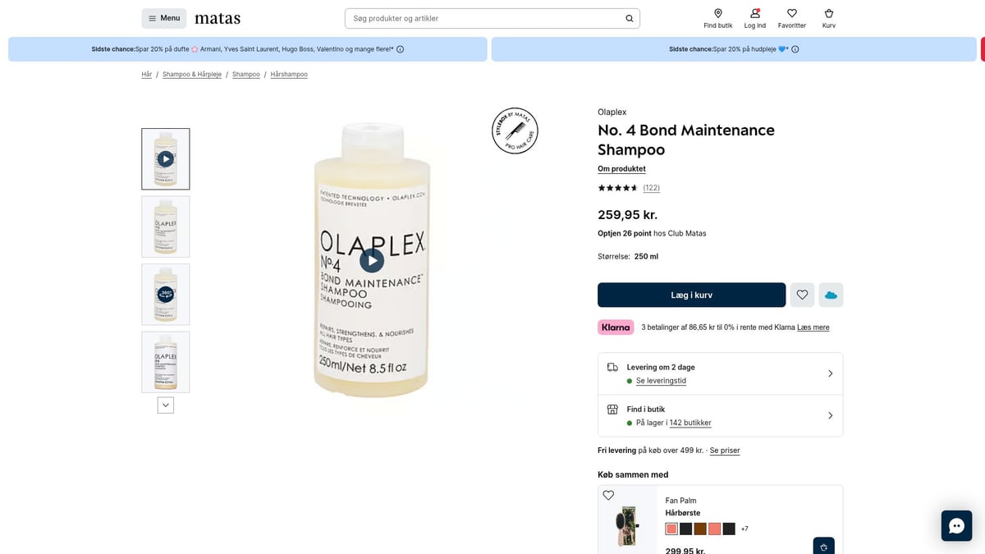Image resolution: width=985 pixels, height=554 pixels.
Task: Add Fan Palm brush to basket via basket icon
Action: (823, 545)
